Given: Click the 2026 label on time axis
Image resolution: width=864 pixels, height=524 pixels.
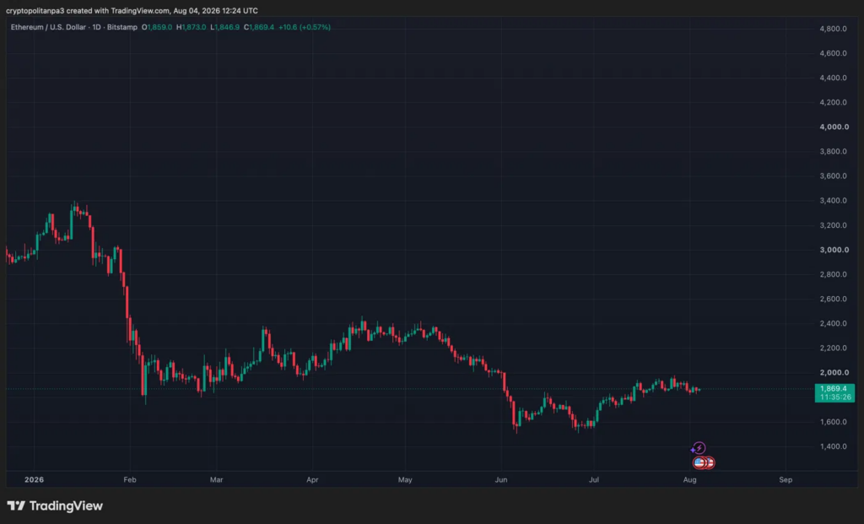Looking at the screenshot, I should pos(34,480).
